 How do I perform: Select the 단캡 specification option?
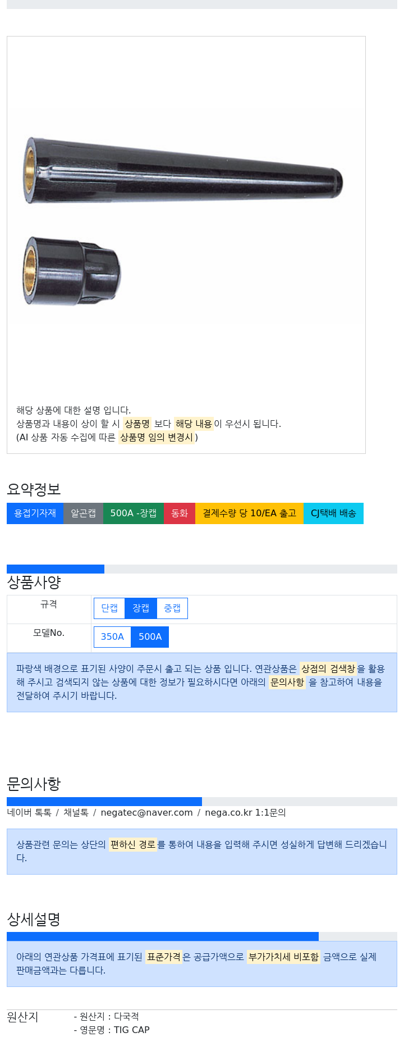point(109,608)
